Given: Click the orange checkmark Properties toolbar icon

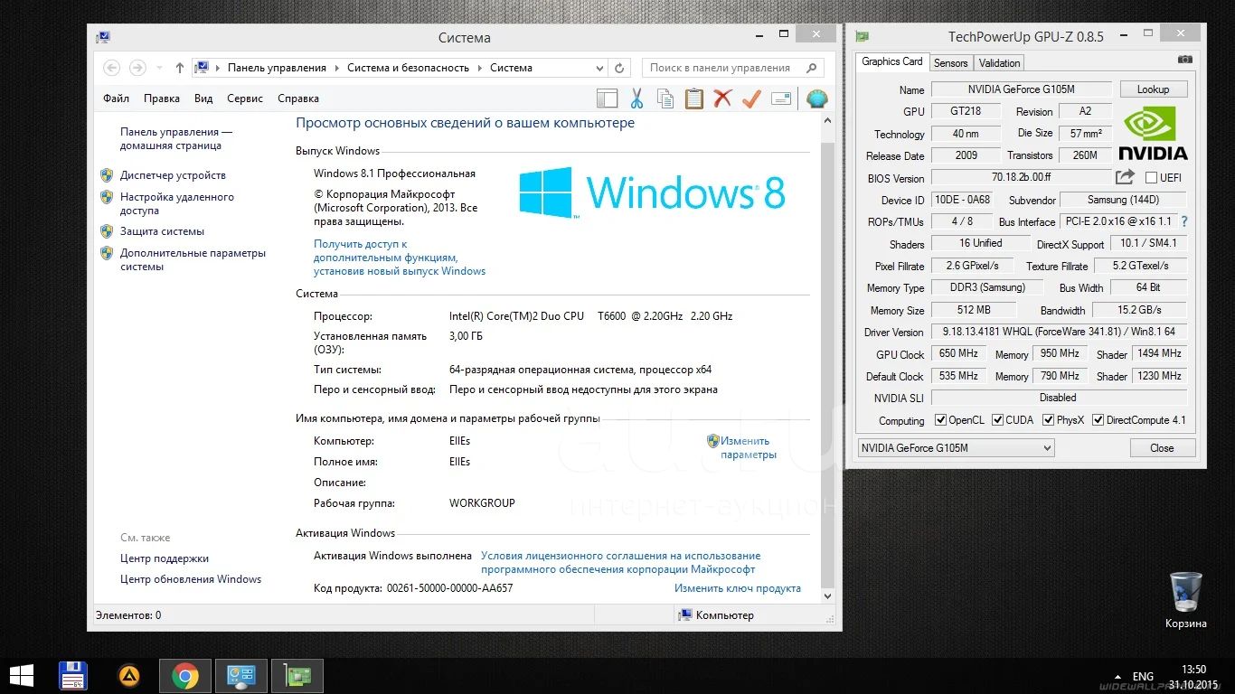Looking at the screenshot, I should coord(751,98).
